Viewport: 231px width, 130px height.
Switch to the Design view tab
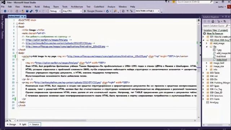point(11,124)
